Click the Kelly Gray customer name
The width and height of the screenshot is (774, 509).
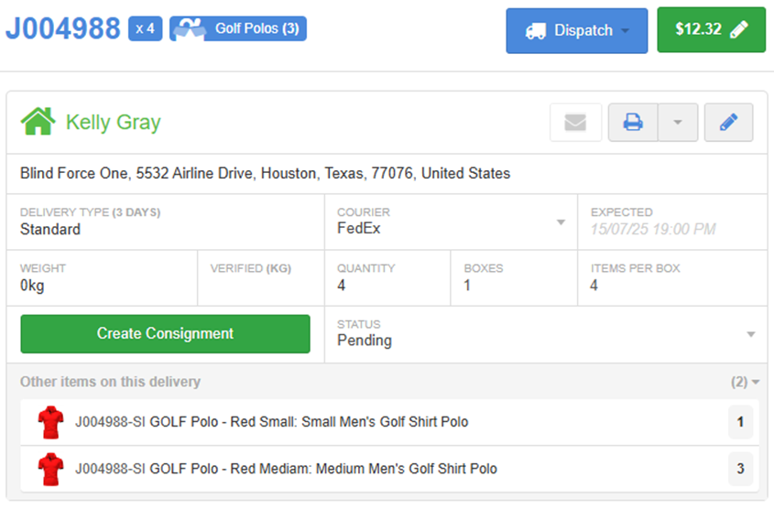click(x=114, y=122)
